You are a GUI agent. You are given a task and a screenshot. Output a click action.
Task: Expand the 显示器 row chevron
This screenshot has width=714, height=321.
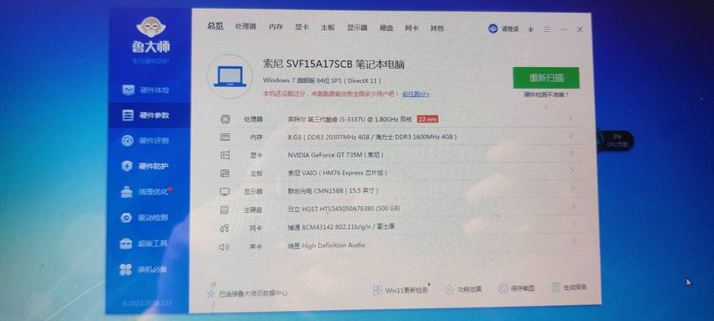(x=573, y=188)
